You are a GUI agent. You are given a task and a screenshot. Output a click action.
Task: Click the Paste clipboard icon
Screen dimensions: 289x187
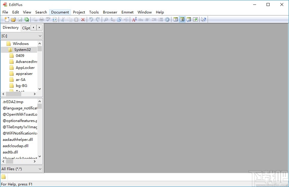point(76,19)
